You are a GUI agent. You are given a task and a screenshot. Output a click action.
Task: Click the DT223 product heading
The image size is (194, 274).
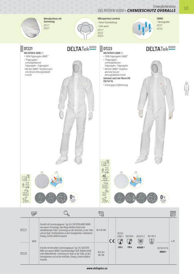click(108, 48)
